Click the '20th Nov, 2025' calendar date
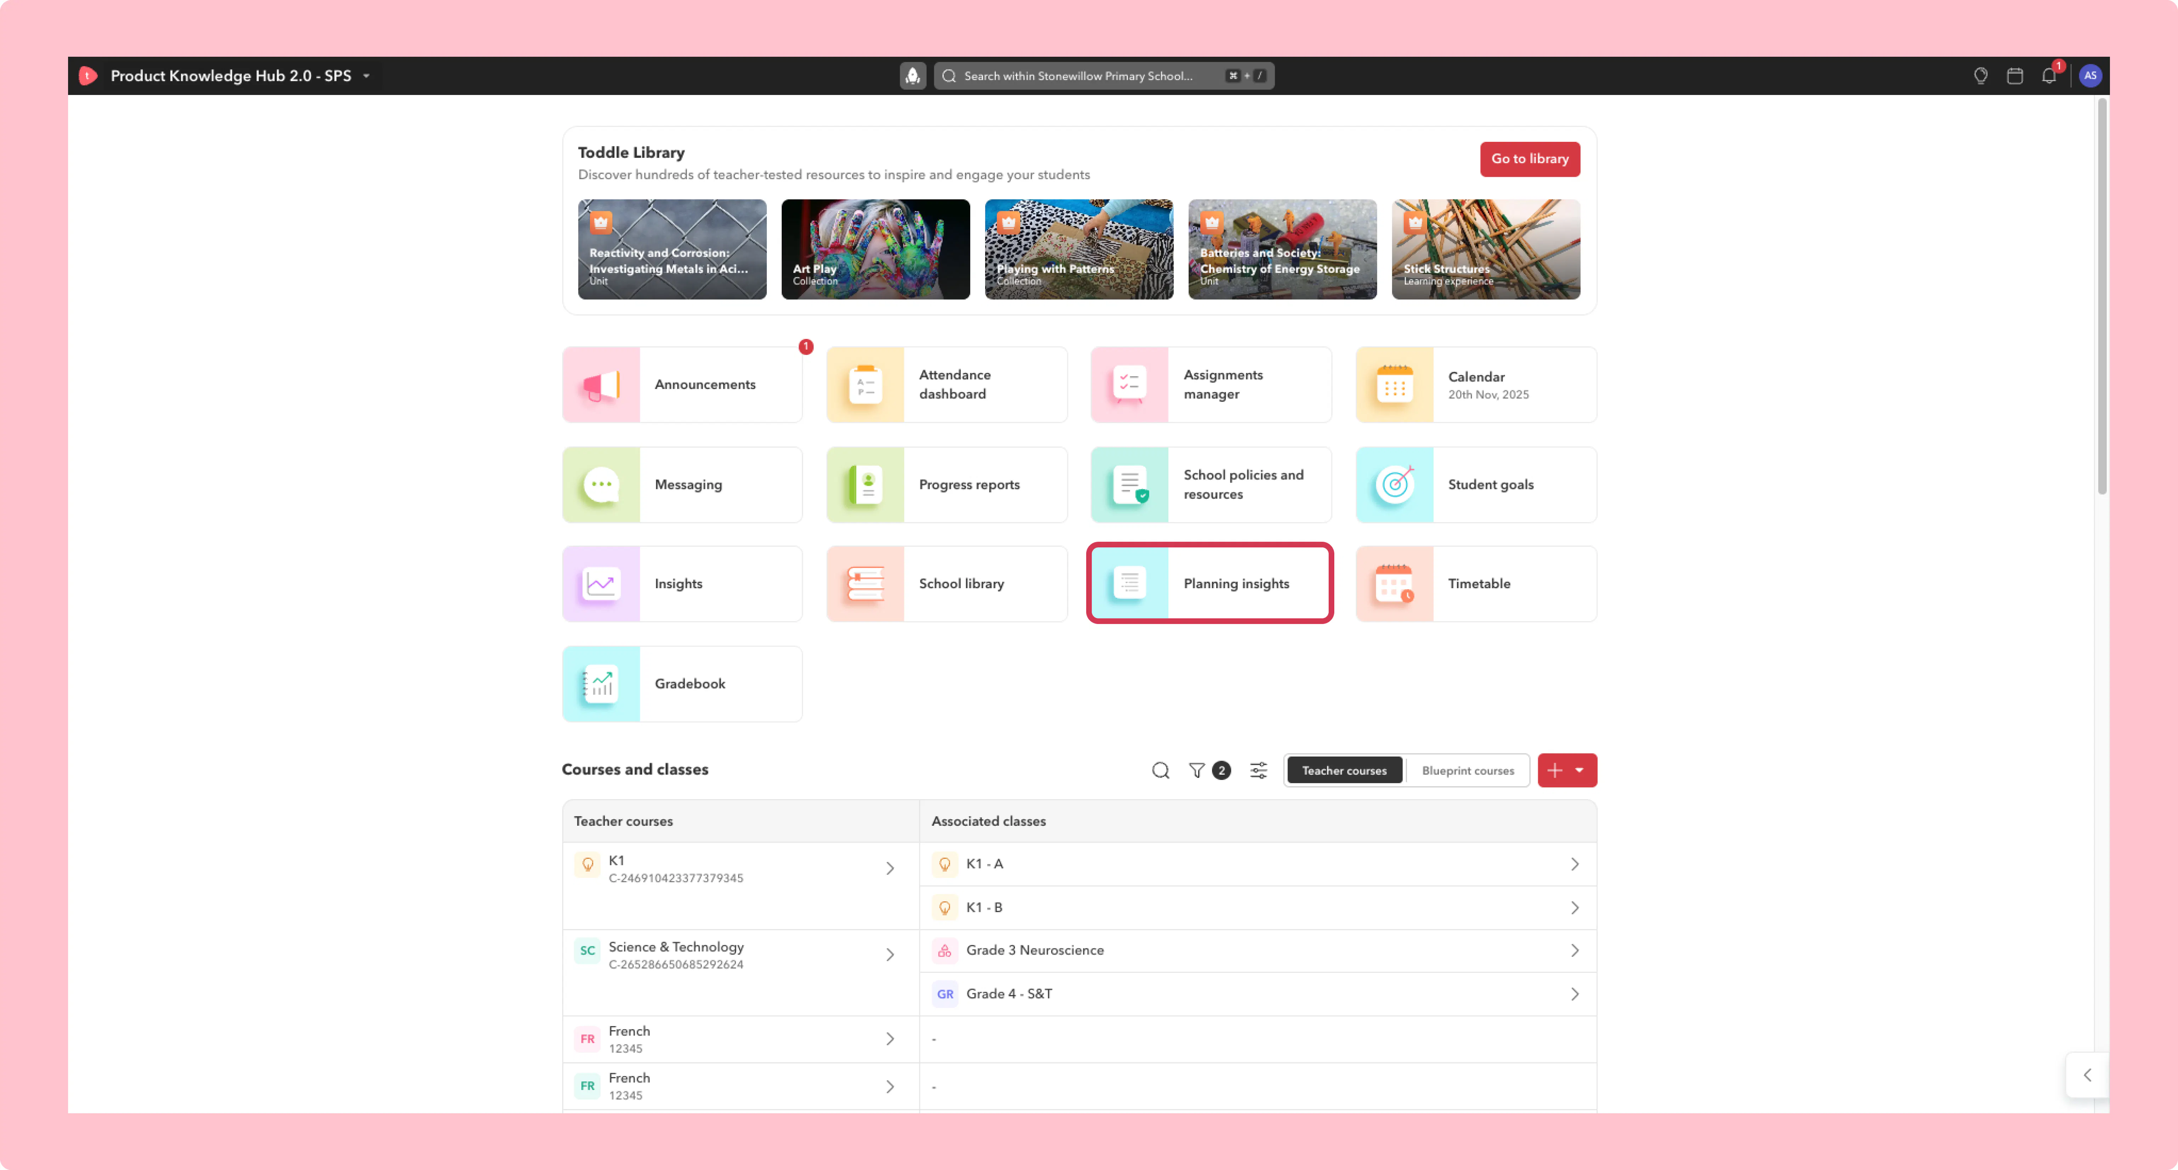Viewport: 2178px width, 1170px height. [x=1488, y=395]
